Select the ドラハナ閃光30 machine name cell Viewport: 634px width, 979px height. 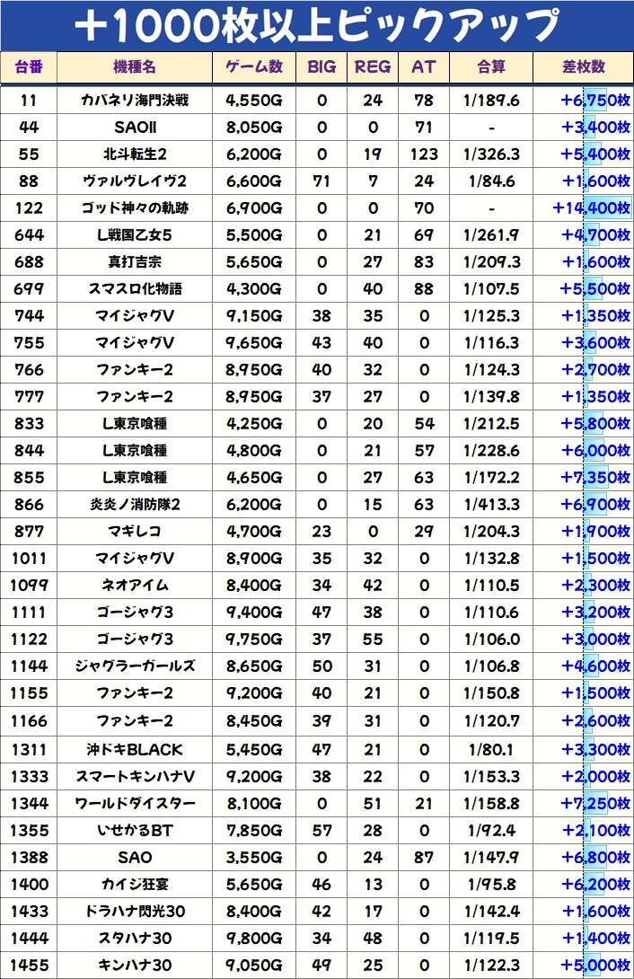point(135,911)
